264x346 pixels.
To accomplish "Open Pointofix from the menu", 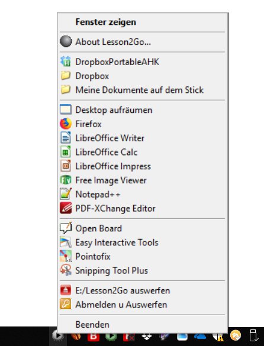I will pos(143,257).
